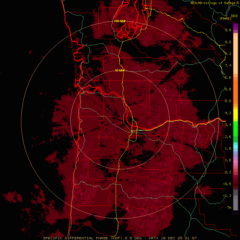Select the 9.8 scale value

point(228,30)
